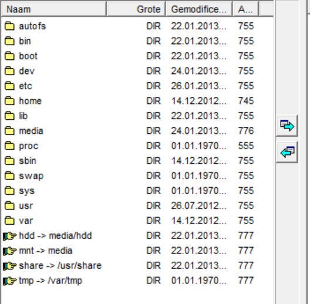Click the boot folder name
Screen dimensions: 310x304
[x=28, y=56]
